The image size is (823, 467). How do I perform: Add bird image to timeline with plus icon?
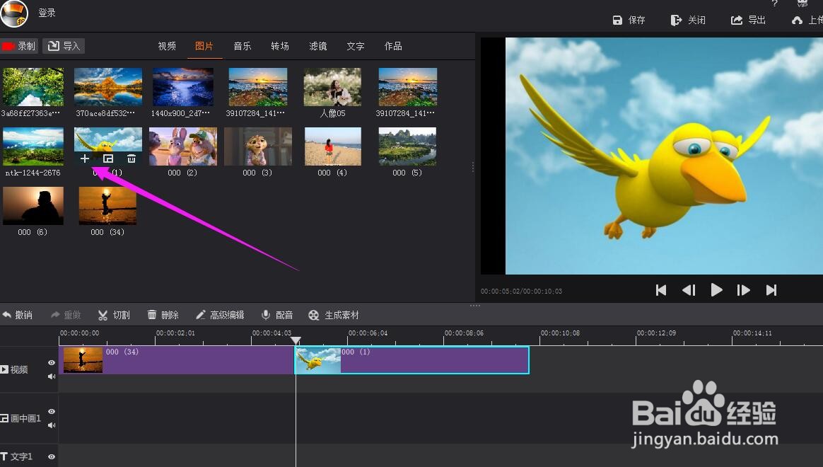(85, 158)
